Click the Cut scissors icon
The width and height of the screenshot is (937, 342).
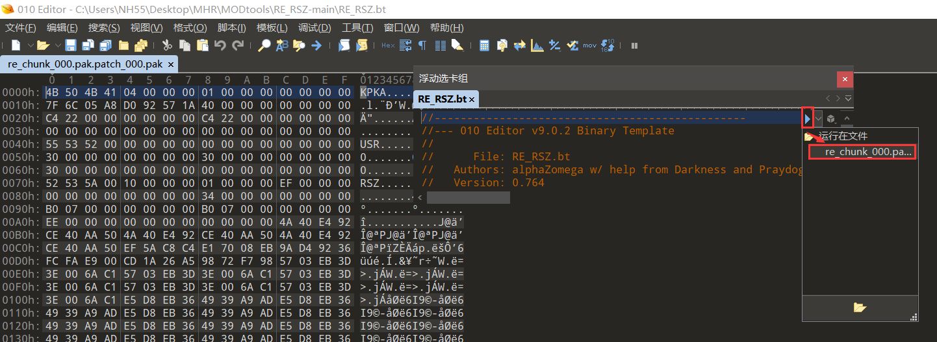pyautogui.click(x=167, y=45)
